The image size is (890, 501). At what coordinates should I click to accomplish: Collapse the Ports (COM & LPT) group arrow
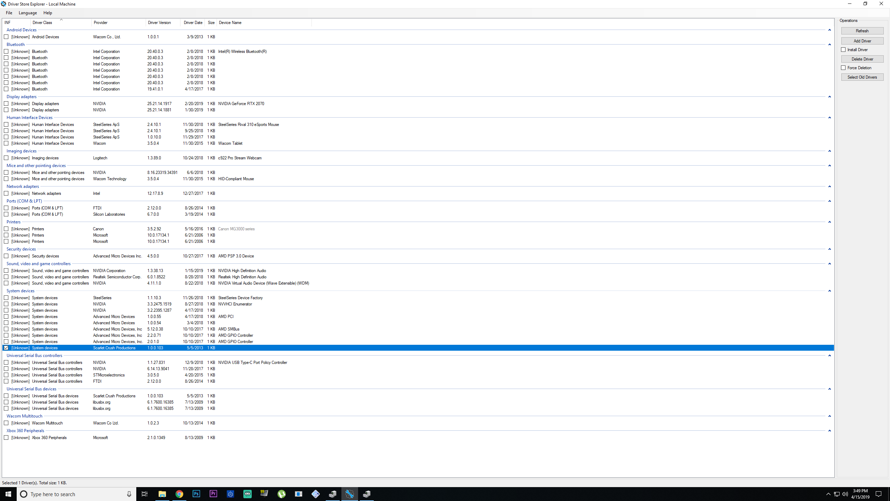tap(830, 201)
